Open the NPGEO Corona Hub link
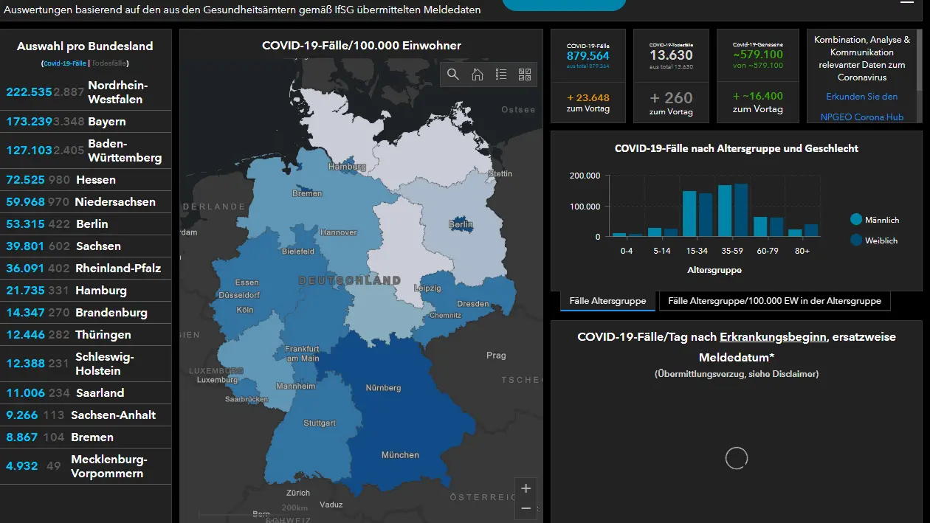Viewport: 930px width, 523px height. click(x=862, y=117)
